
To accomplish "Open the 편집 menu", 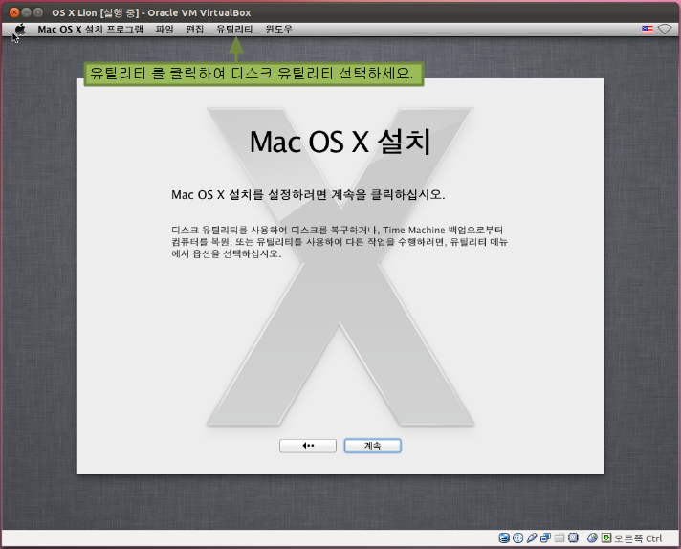I will (194, 29).
